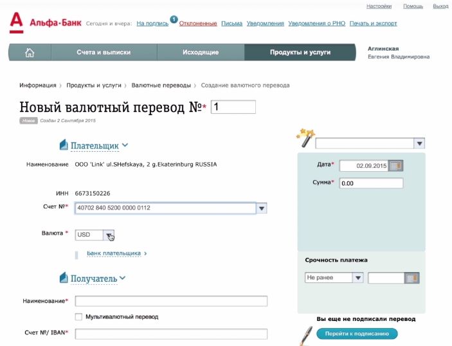Switch to the Счета и выписки tab
Viewport: 452px width, 346px height.
104,53
